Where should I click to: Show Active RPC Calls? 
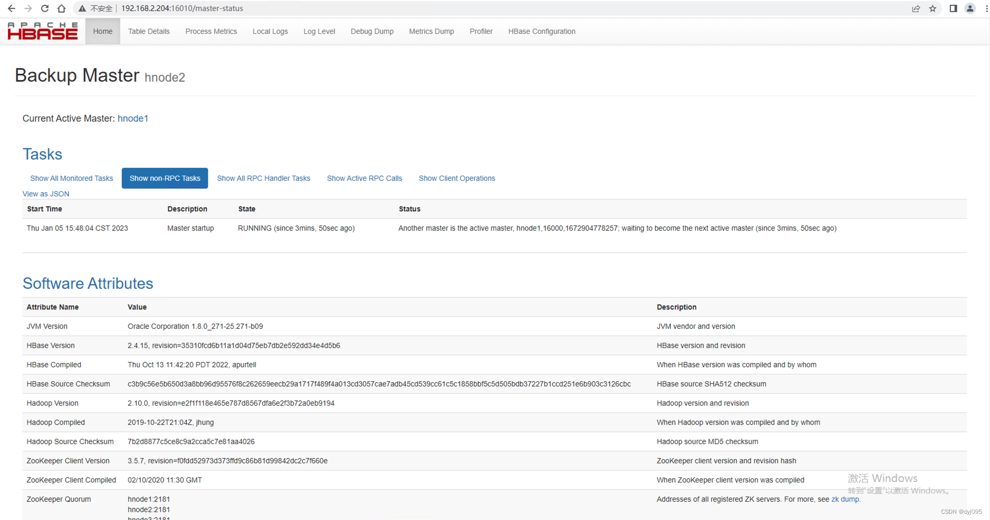click(364, 178)
